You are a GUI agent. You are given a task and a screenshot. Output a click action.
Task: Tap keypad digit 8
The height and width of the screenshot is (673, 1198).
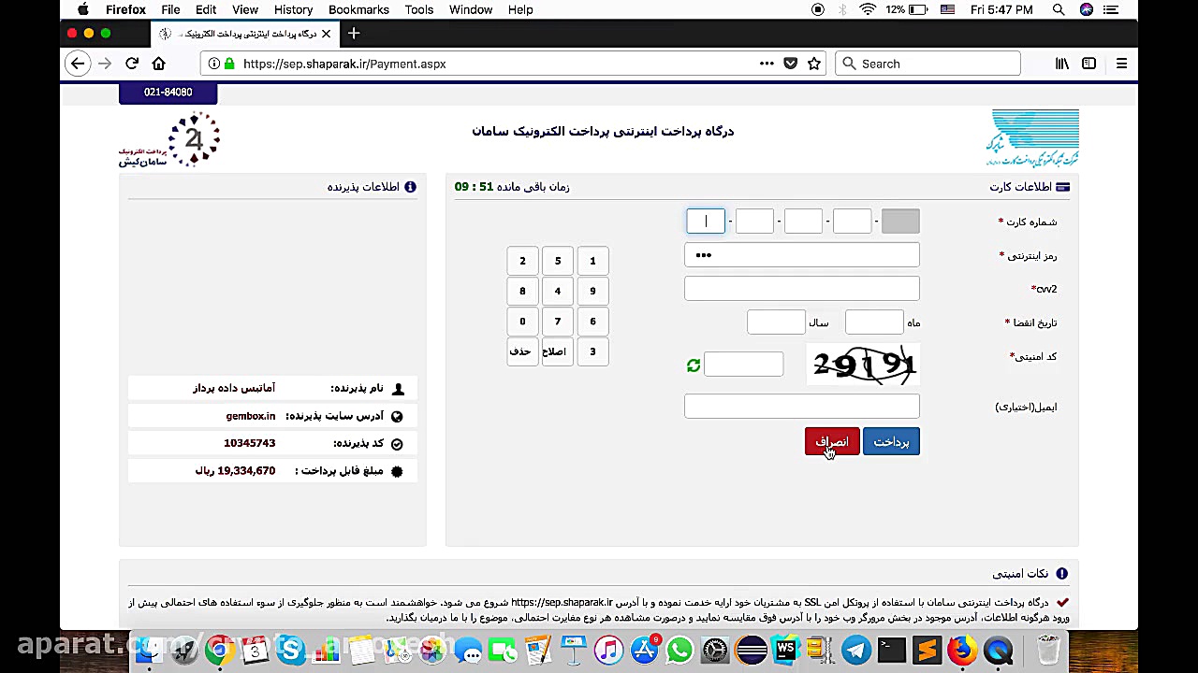[x=522, y=291]
